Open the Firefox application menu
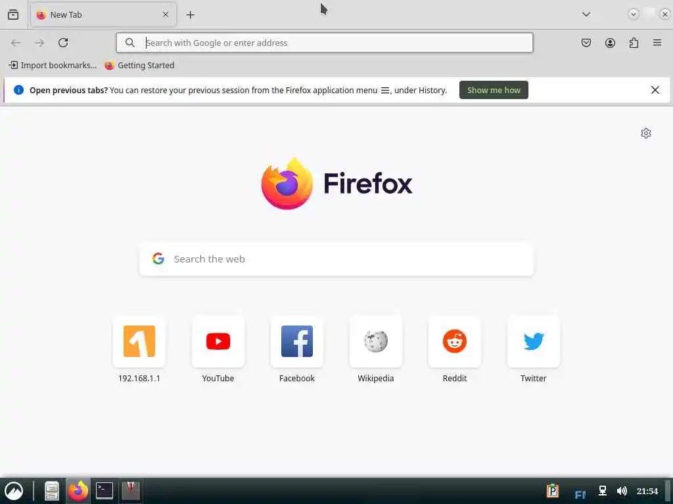This screenshot has width=673, height=504. click(x=657, y=43)
